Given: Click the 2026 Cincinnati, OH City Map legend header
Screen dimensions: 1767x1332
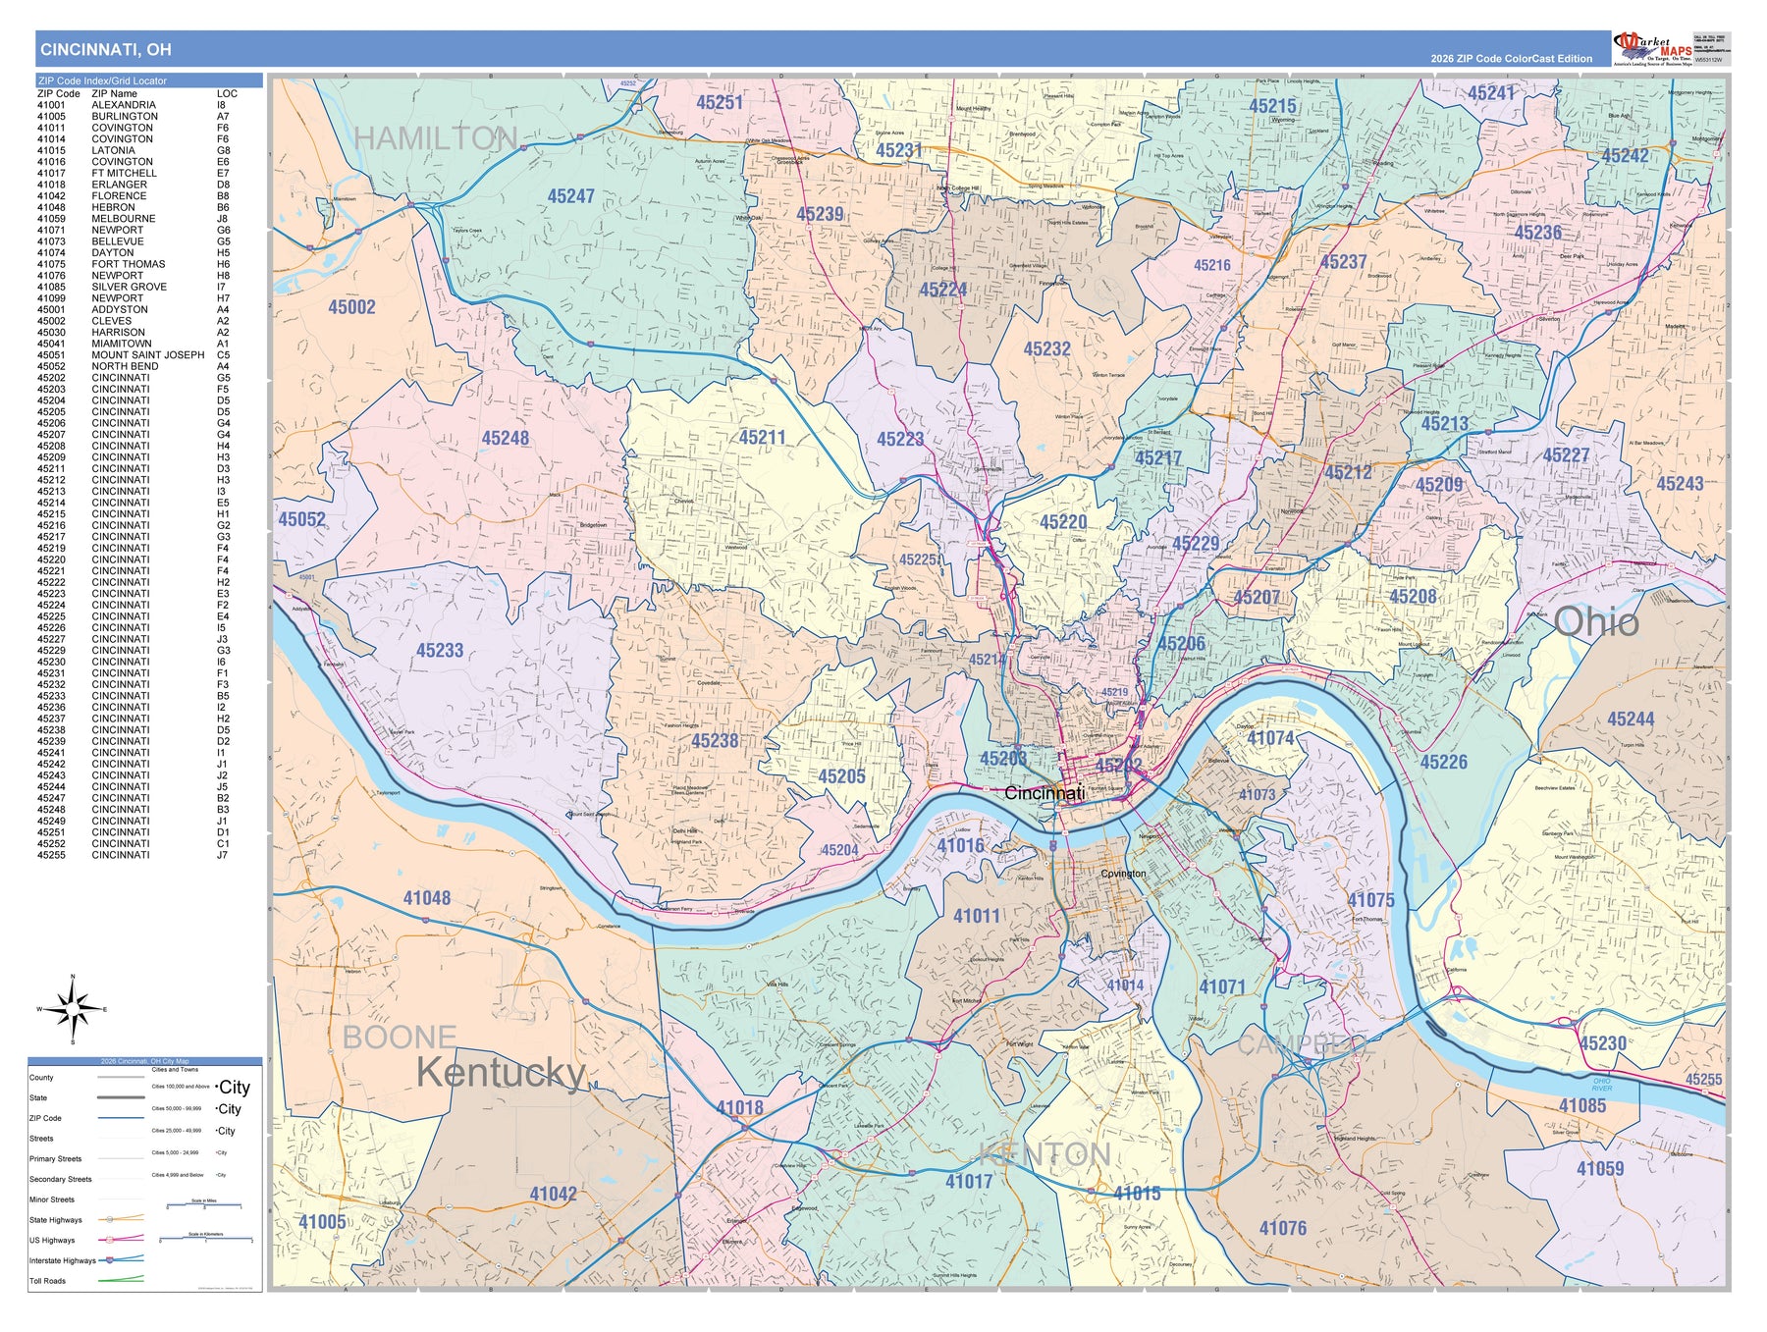Looking at the screenshot, I should (144, 1061).
